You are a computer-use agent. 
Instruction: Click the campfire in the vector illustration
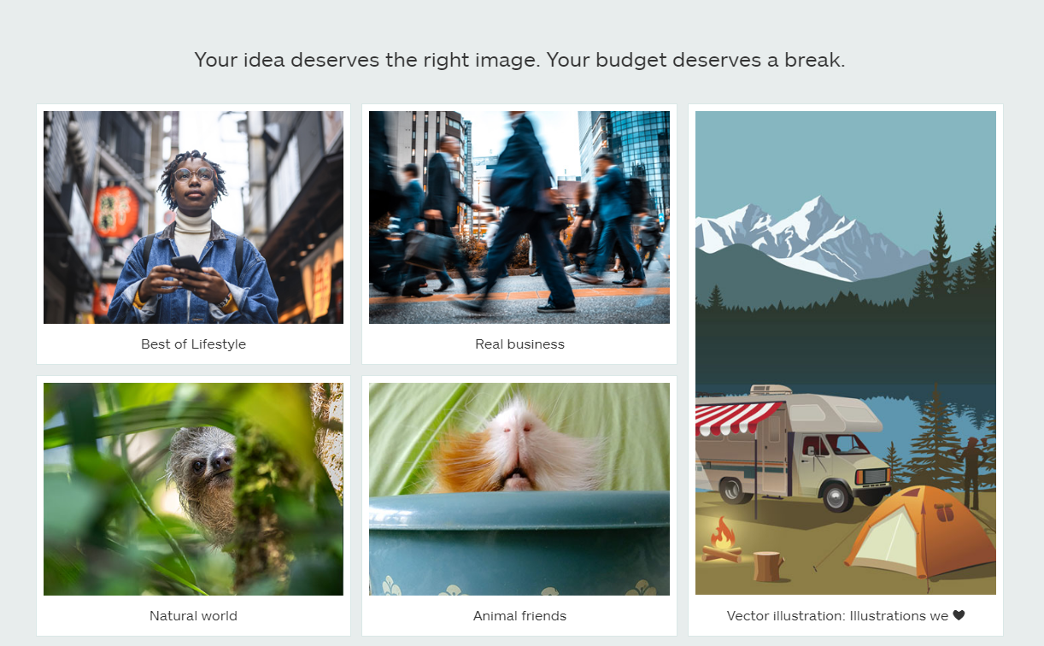click(723, 541)
